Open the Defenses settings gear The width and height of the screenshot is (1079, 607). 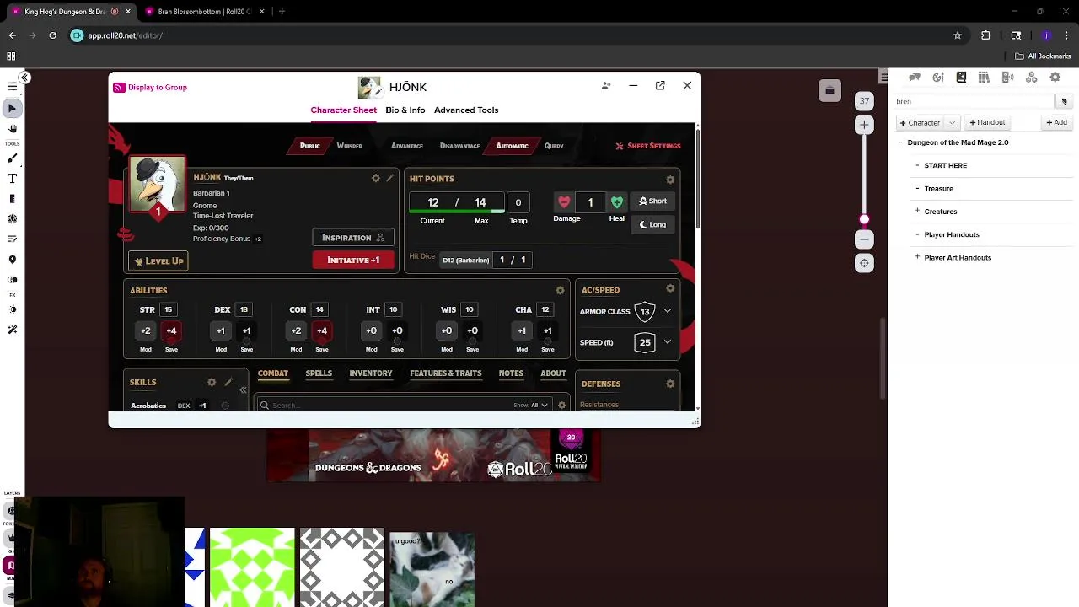670,384
